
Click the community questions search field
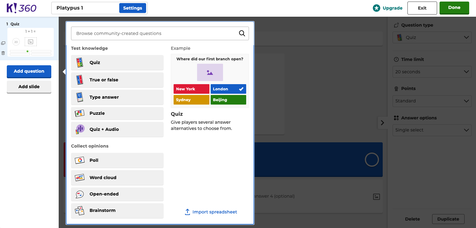click(154, 33)
